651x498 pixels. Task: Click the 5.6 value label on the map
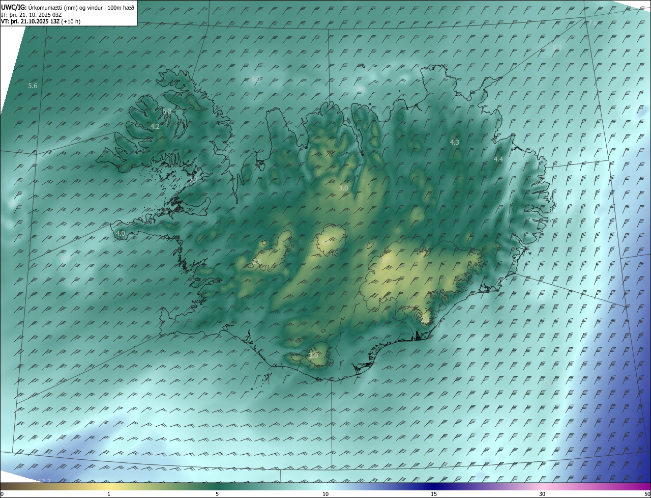(x=33, y=86)
